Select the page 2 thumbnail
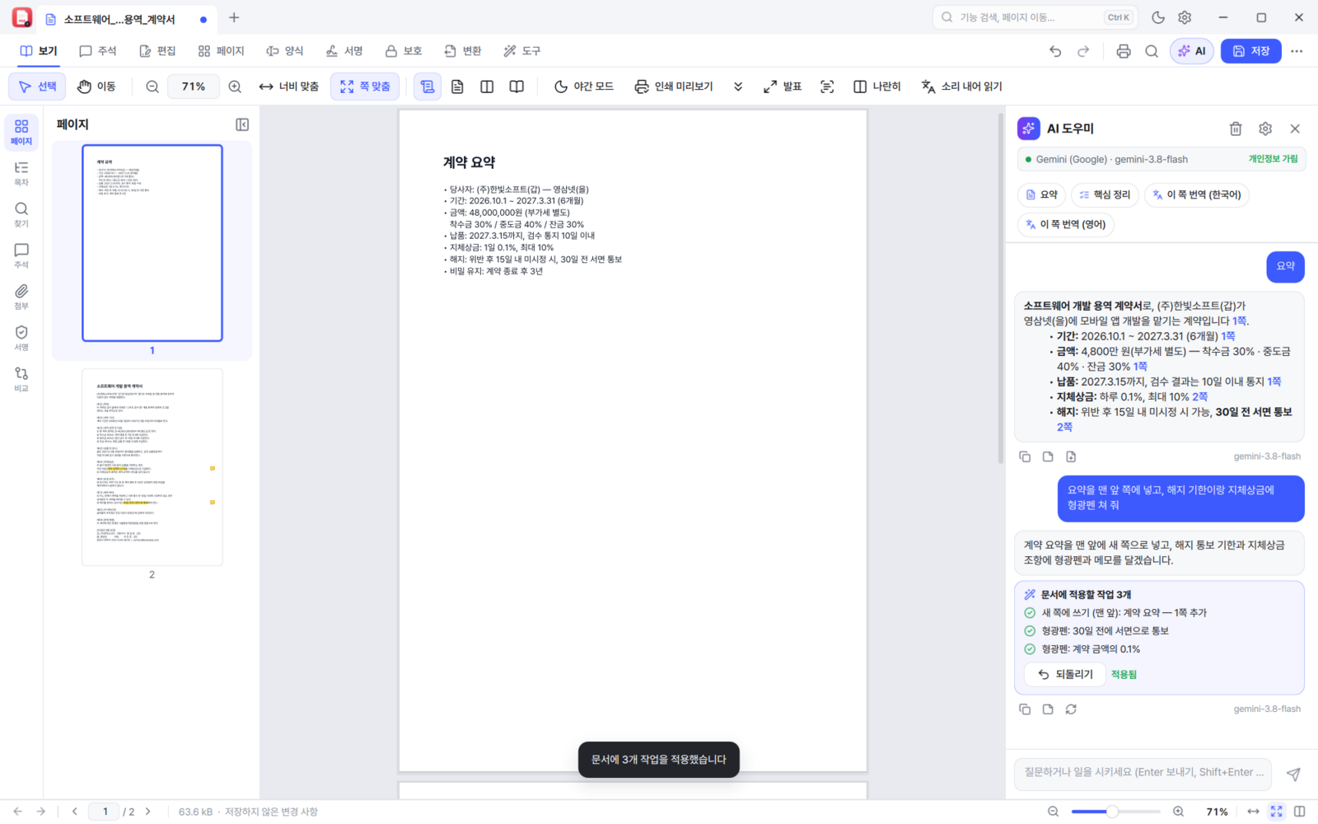Image resolution: width=1318 pixels, height=824 pixels. click(152, 467)
